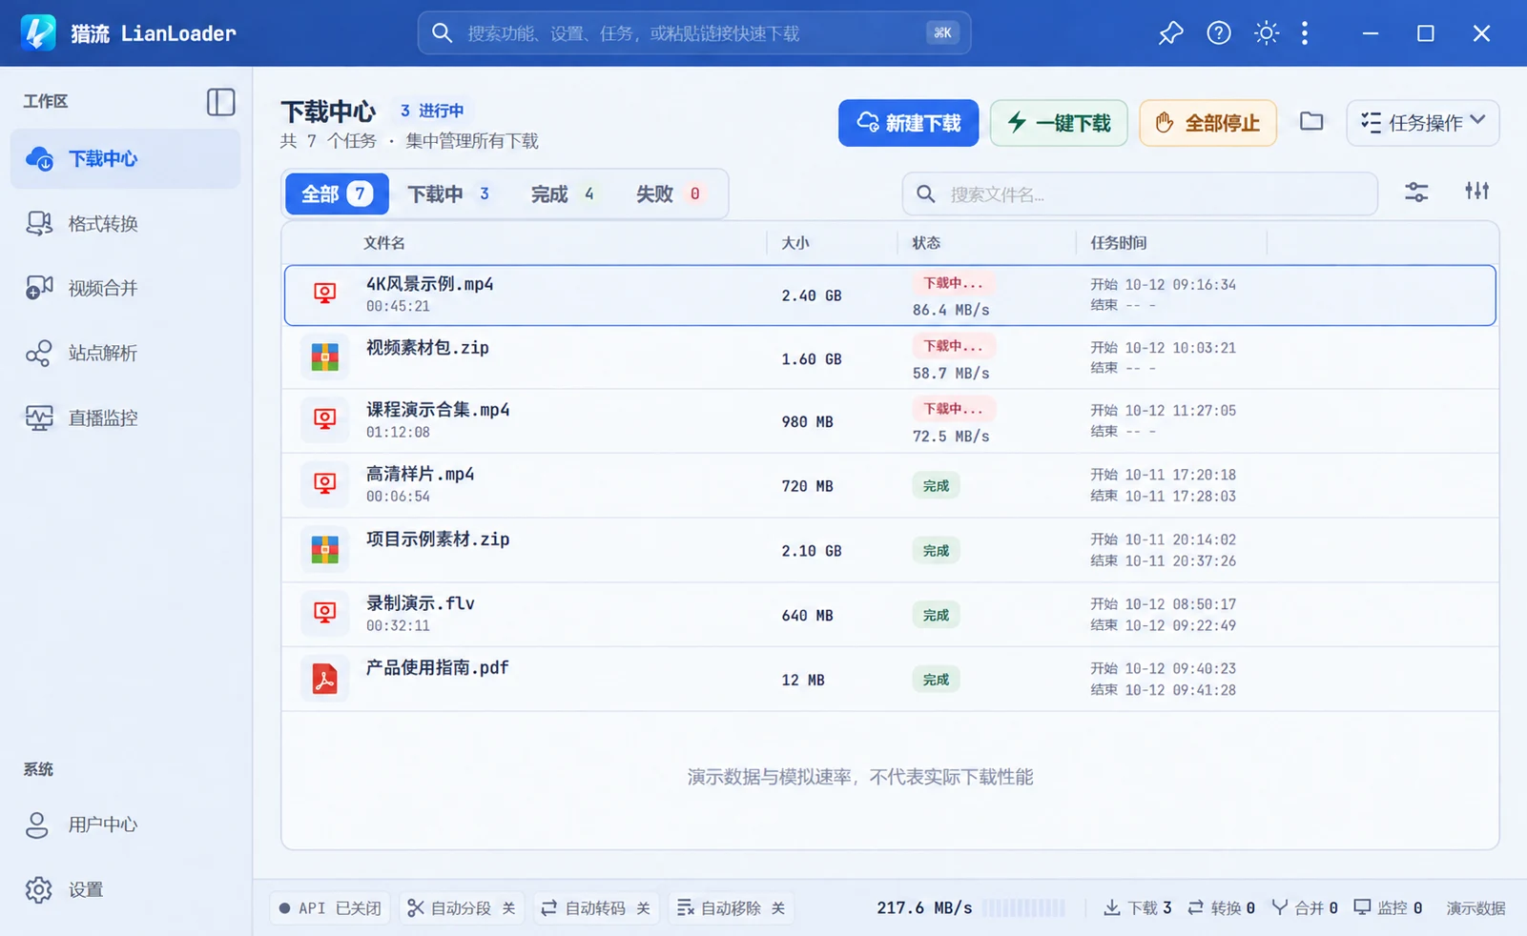Click the 状态 column header

925,243
